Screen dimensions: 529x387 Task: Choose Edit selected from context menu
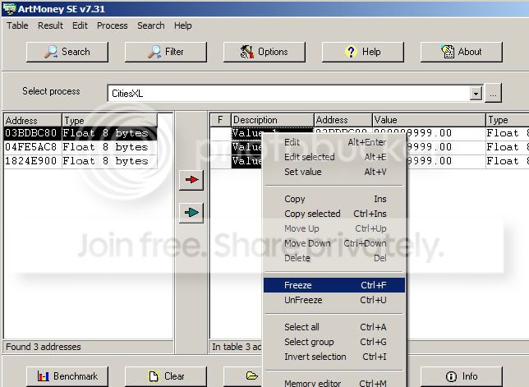[x=335, y=157]
